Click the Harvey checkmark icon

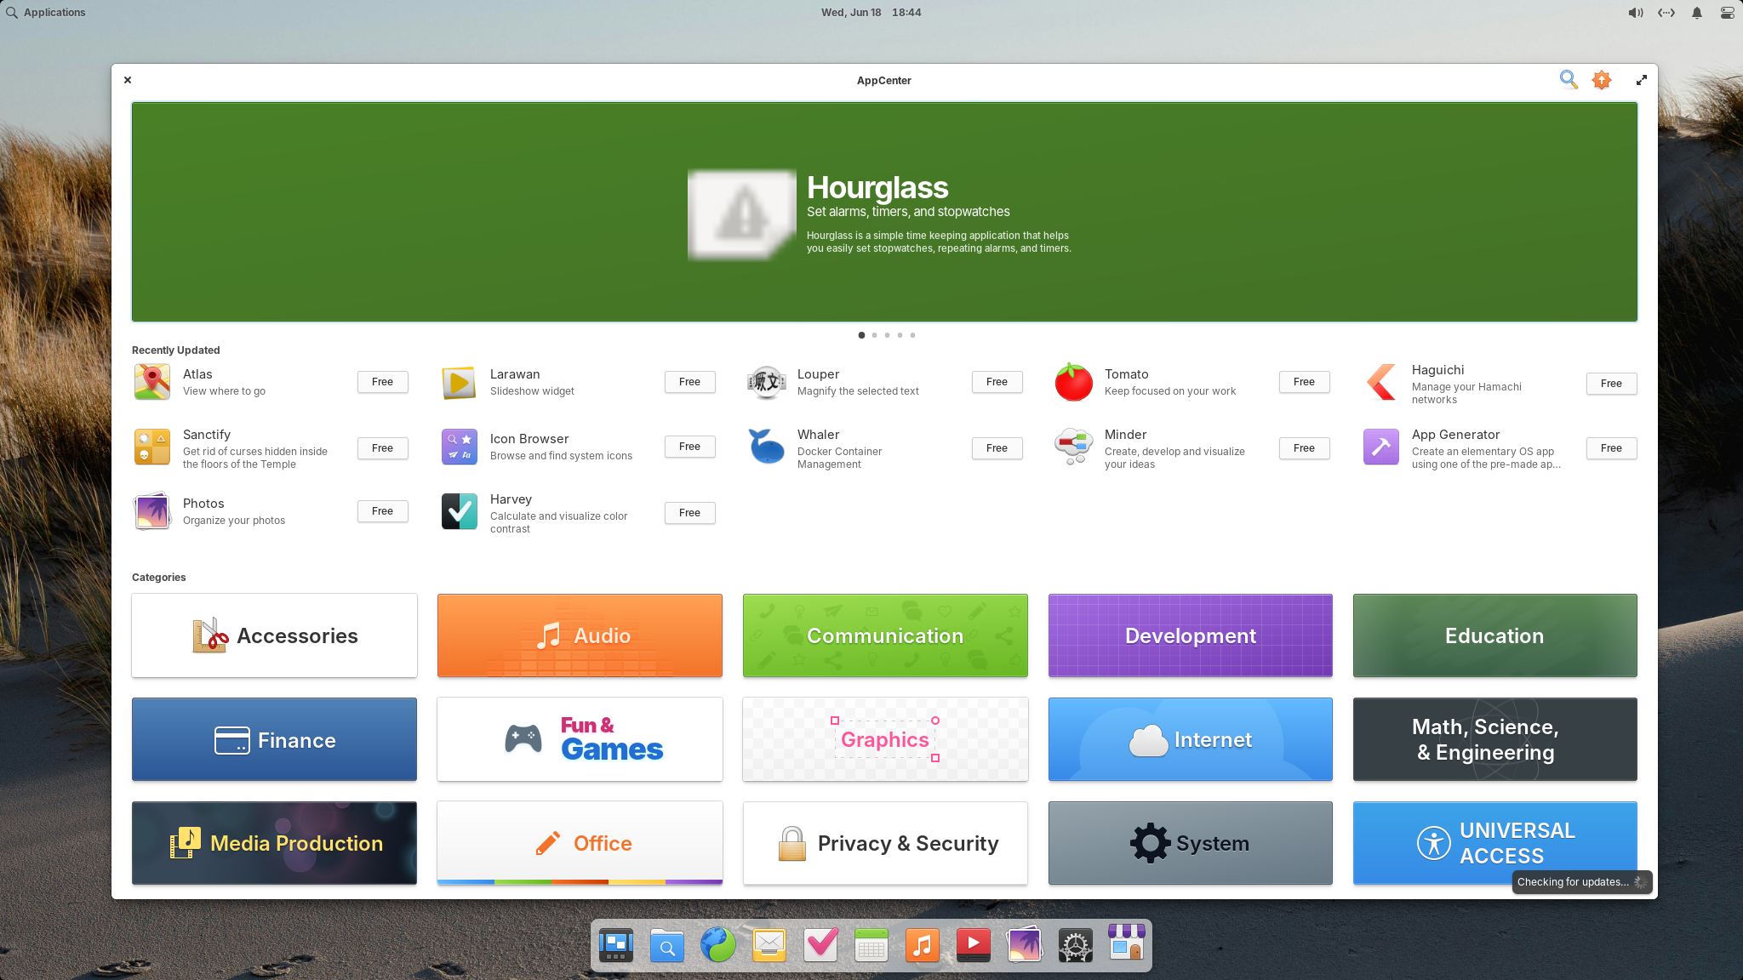click(460, 512)
